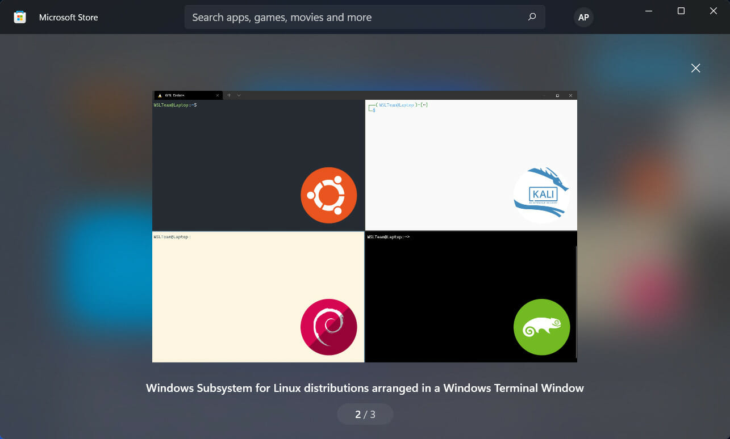Maximize the Microsoft Store window
Screen dimensions: 730x439
[681, 11]
